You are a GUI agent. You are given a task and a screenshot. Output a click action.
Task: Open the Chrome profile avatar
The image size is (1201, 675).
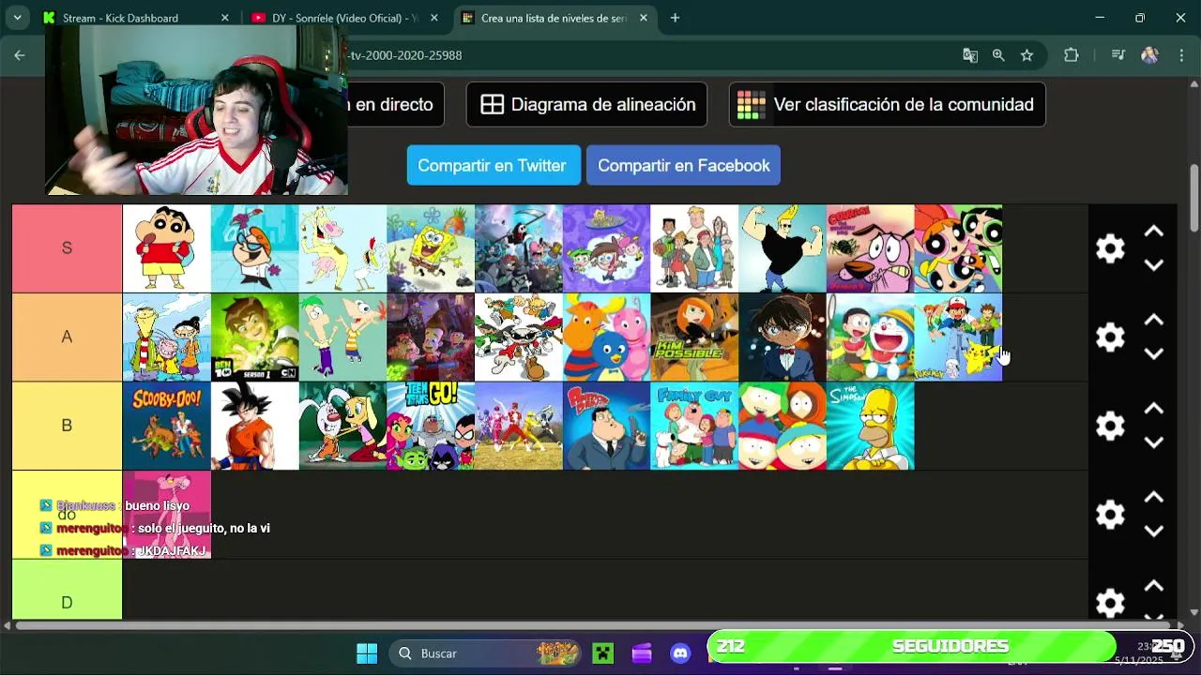click(x=1149, y=55)
